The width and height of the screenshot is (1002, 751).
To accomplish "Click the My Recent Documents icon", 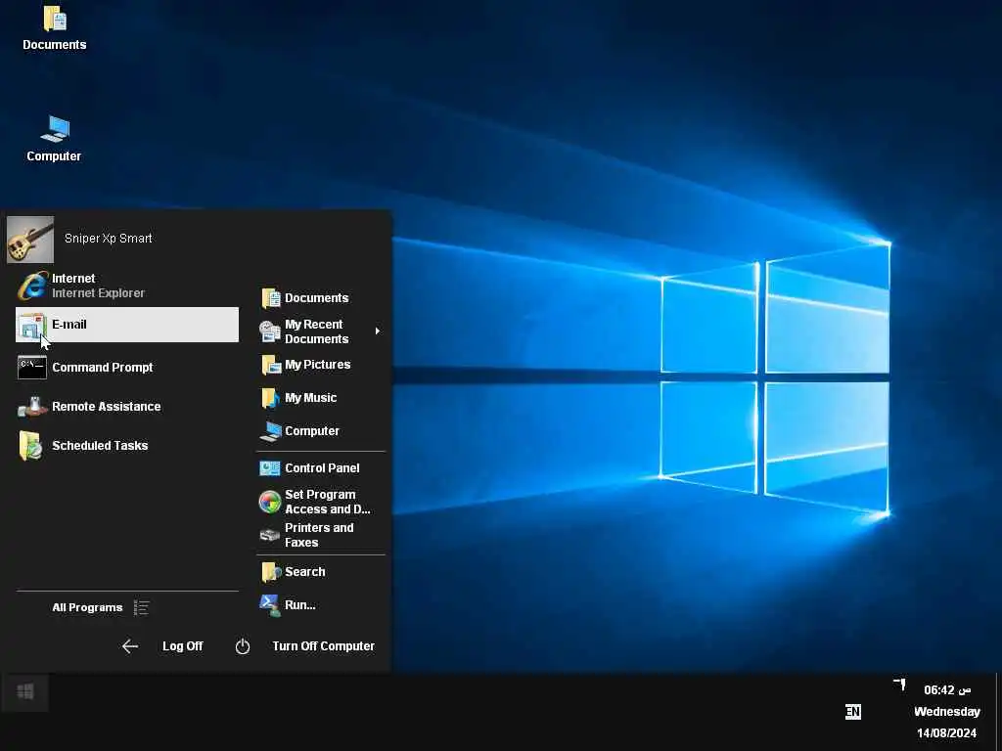I will click(x=270, y=331).
